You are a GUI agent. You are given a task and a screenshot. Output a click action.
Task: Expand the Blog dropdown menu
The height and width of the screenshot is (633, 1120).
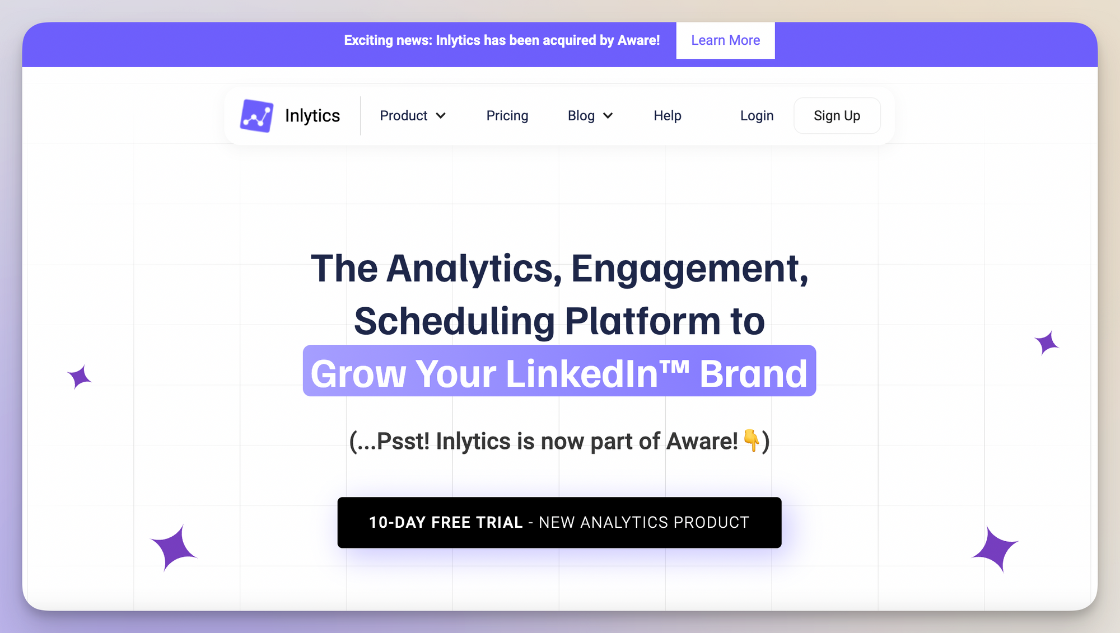pyautogui.click(x=591, y=115)
